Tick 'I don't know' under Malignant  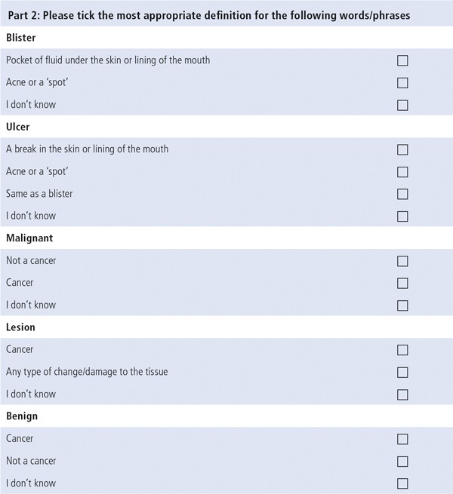coord(402,305)
